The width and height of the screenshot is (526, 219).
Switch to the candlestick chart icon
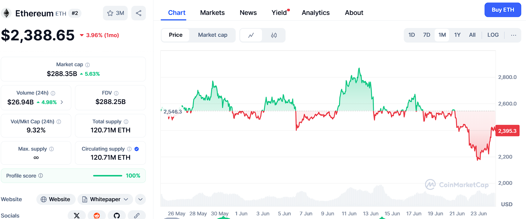[x=274, y=35]
